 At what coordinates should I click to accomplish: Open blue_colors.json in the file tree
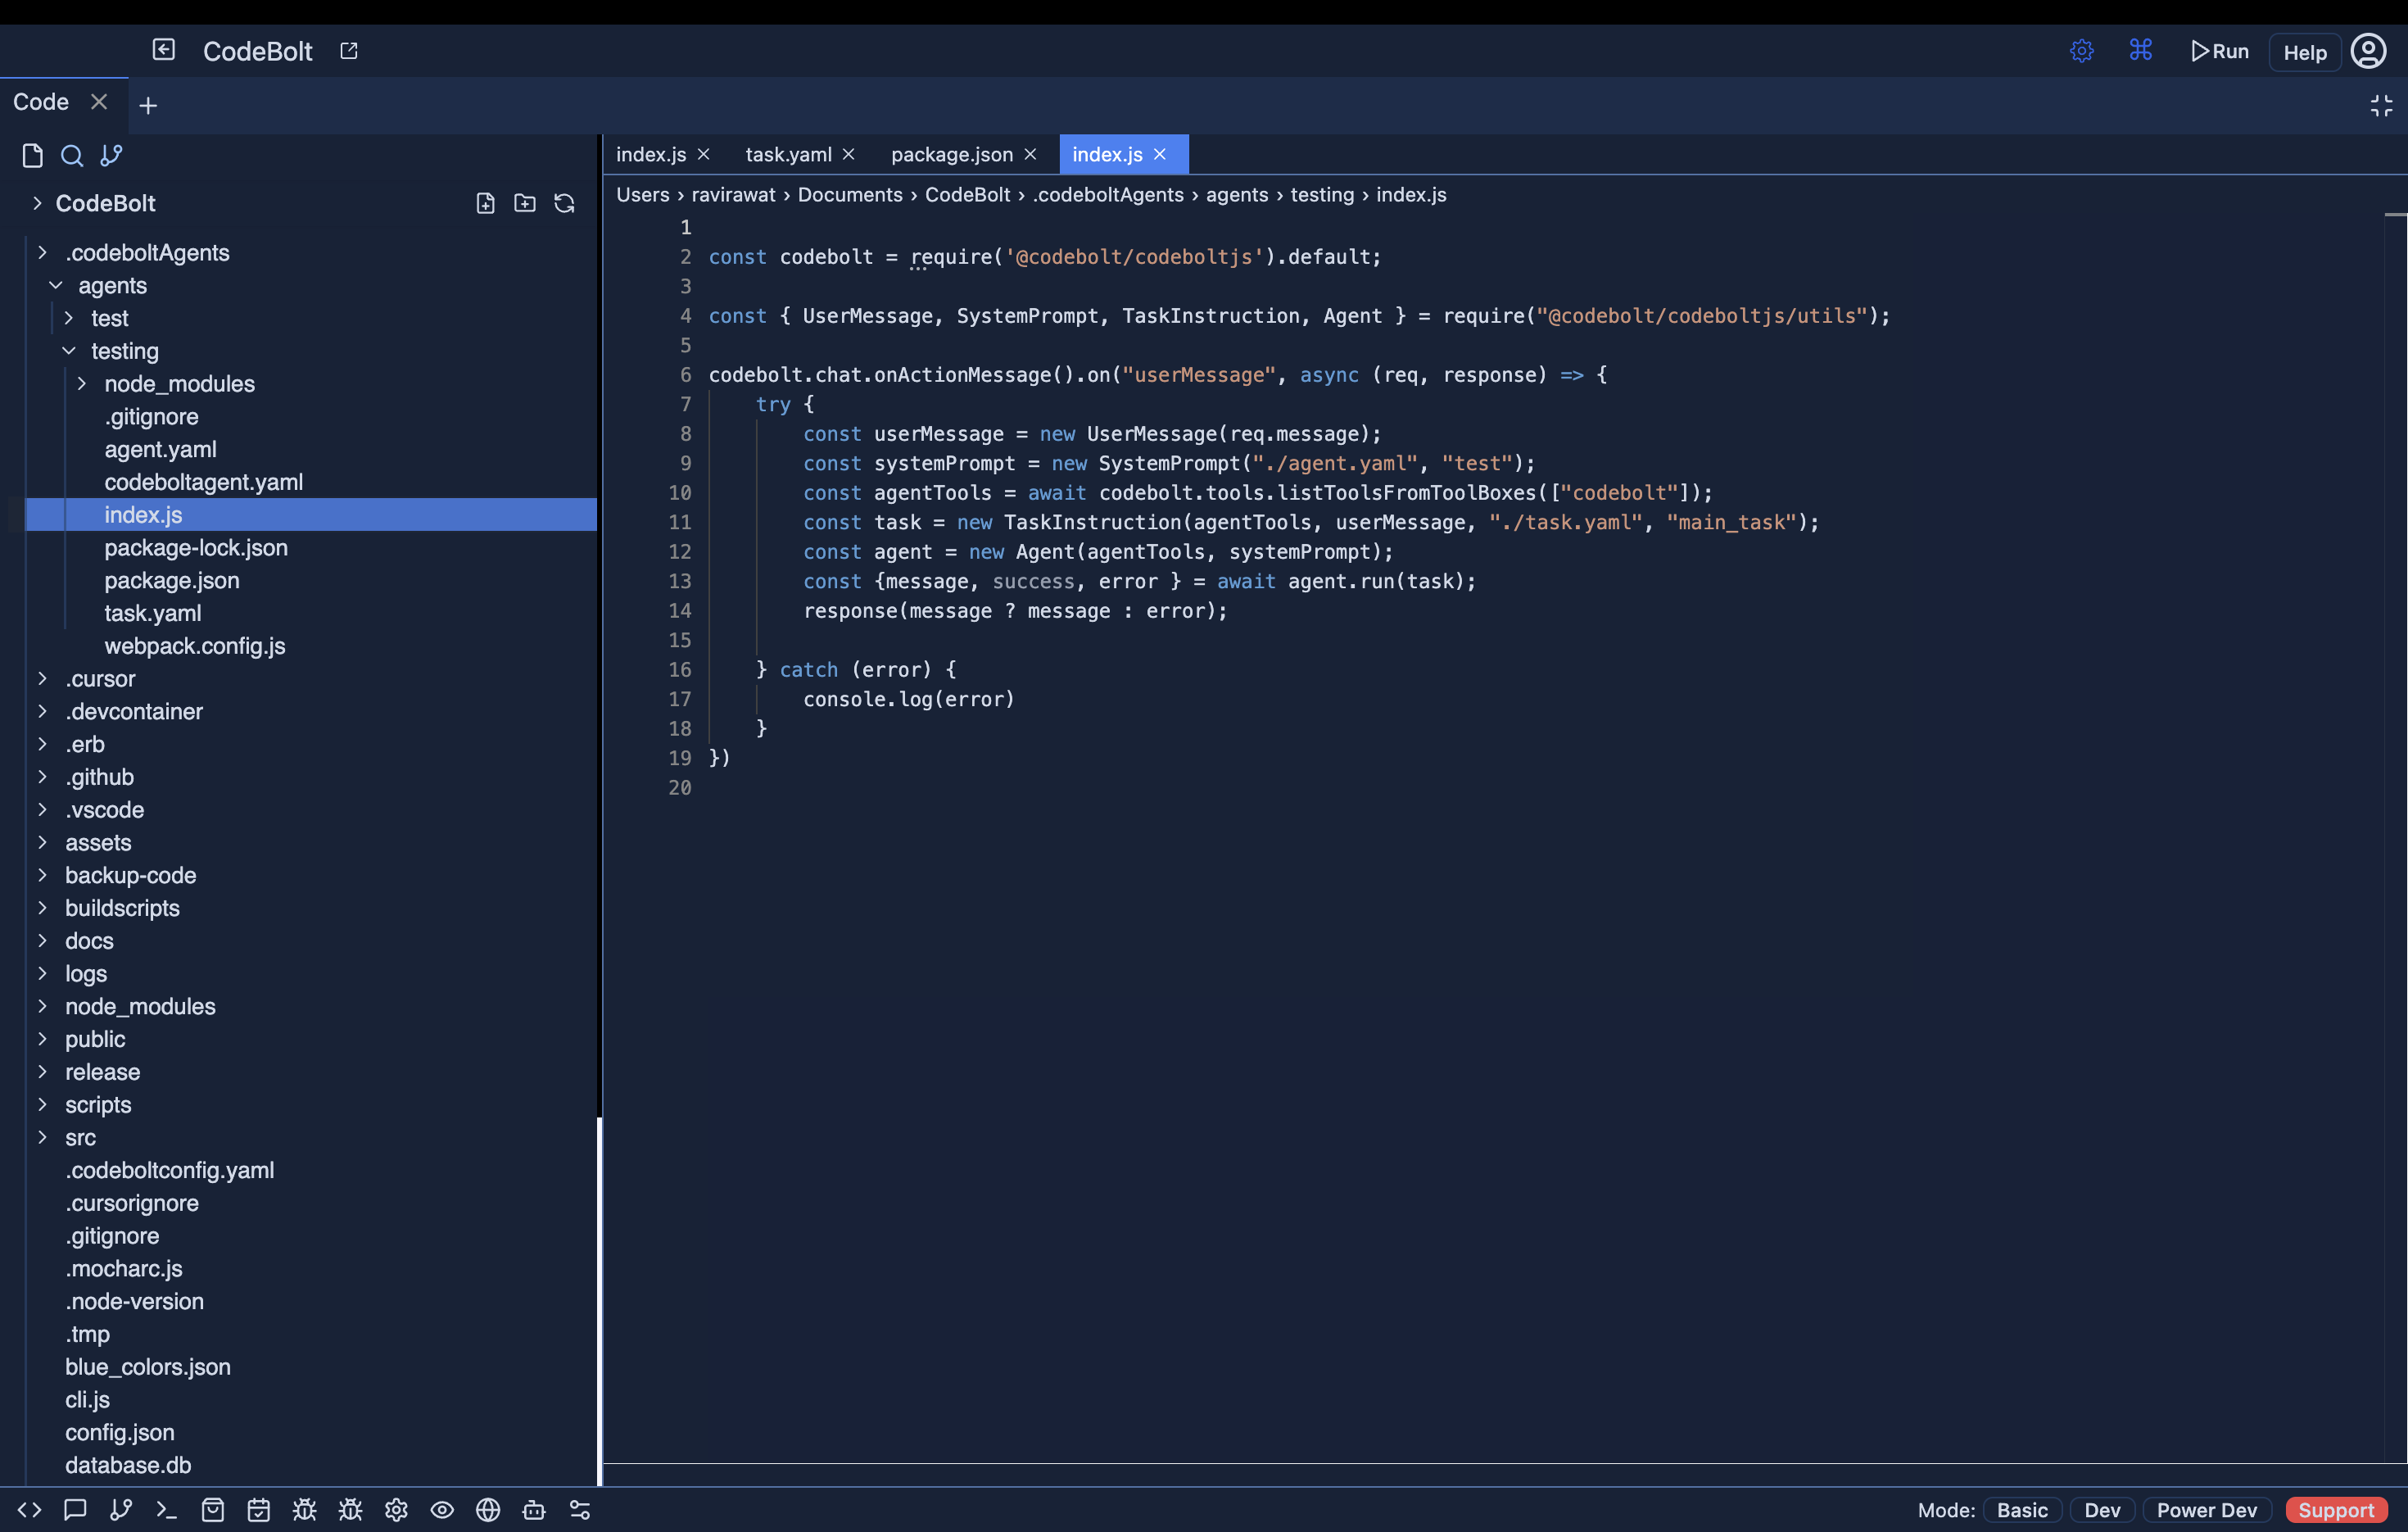coord(148,1367)
